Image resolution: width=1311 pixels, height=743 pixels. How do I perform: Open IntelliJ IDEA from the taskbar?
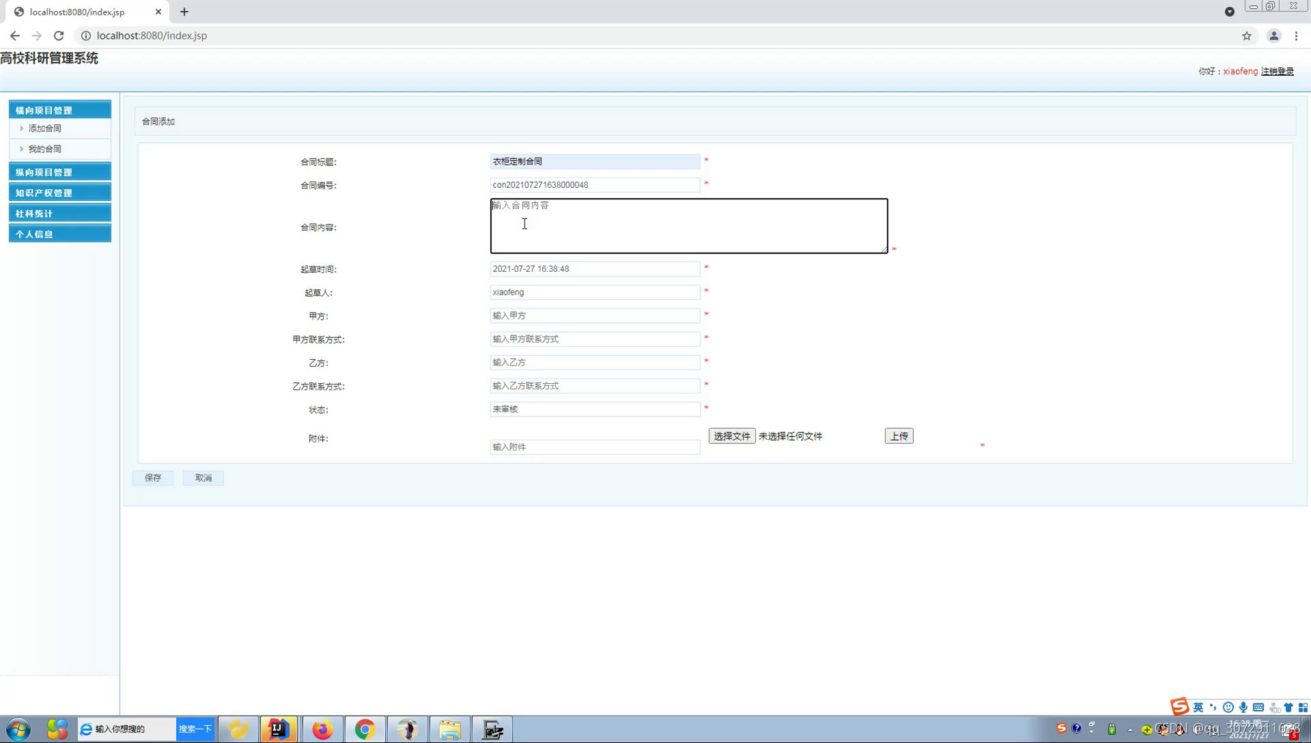coord(279,729)
